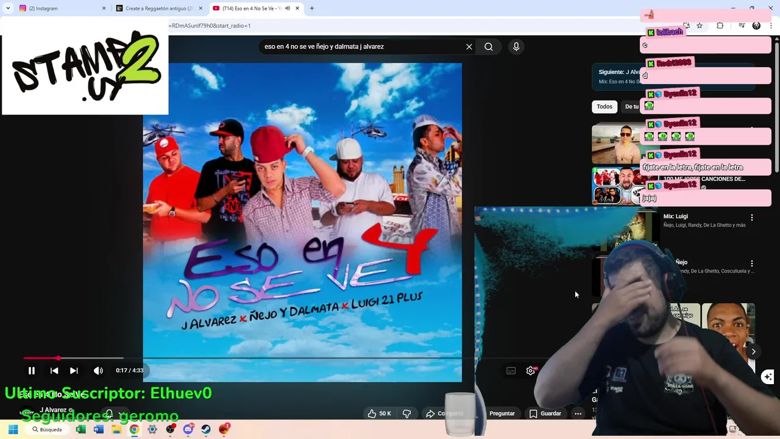Click the red video progress bar
This screenshot has height=439, width=780.
coord(41,358)
